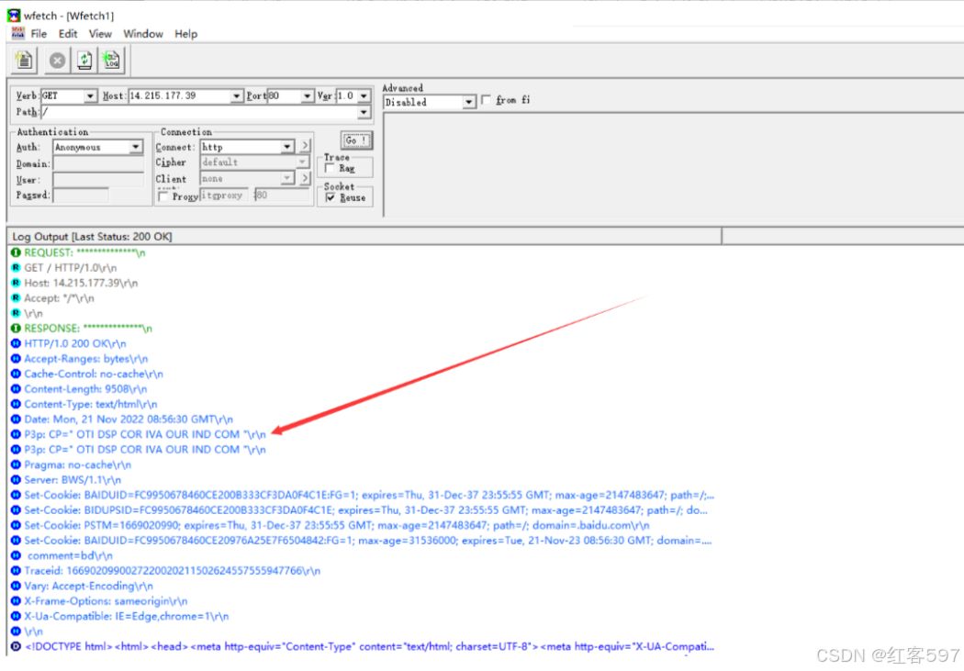This screenshot has width=964, height=671.
Task: Click the New document toolbar icon
Action: pyautogui.click(x=24, y=61)
